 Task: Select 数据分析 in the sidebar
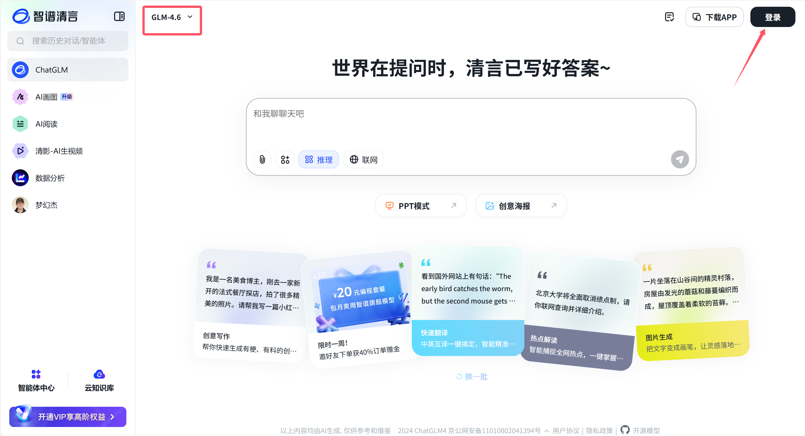(x=50, y=178)
